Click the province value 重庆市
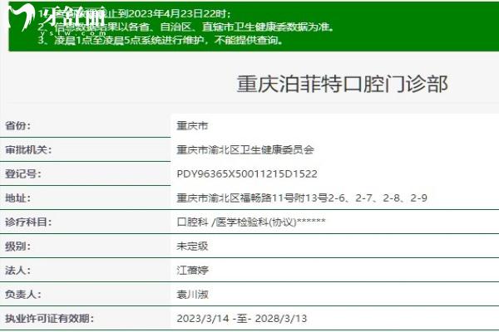This screenshot has height=332, width=499. [x=192, y=126]
